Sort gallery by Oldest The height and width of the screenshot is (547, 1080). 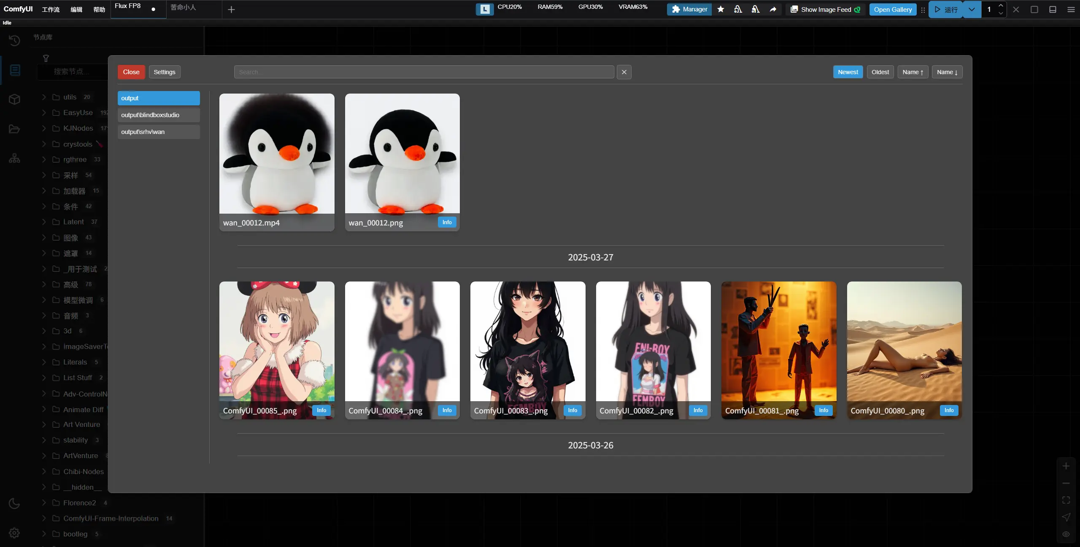[x=880, y=72]
